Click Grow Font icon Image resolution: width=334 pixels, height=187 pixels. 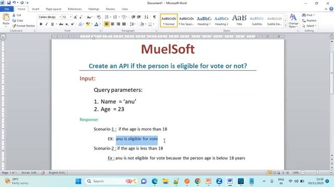(x=75, y=17)
